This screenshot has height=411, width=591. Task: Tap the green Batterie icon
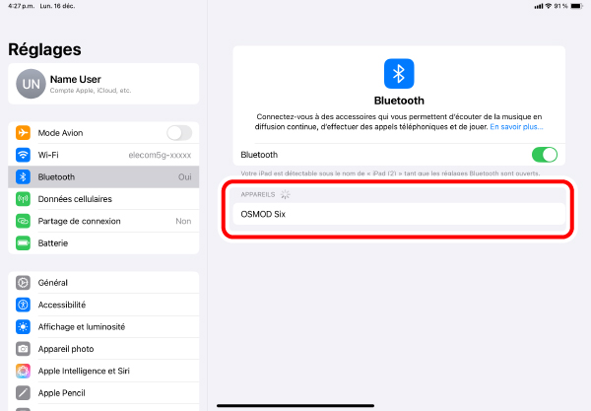23,242
